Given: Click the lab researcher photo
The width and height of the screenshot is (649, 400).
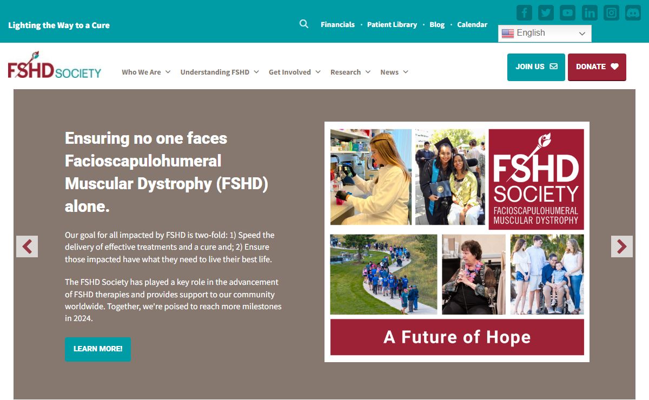Looking at the screenshot, I should pos(371,177).
